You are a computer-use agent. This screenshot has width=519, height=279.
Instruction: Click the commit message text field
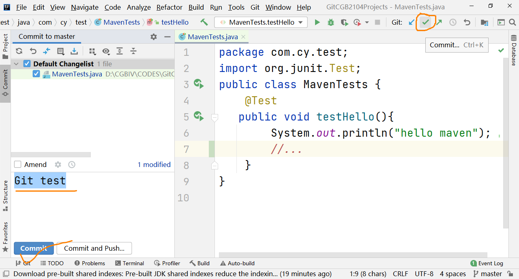click(x=92, y=206)
